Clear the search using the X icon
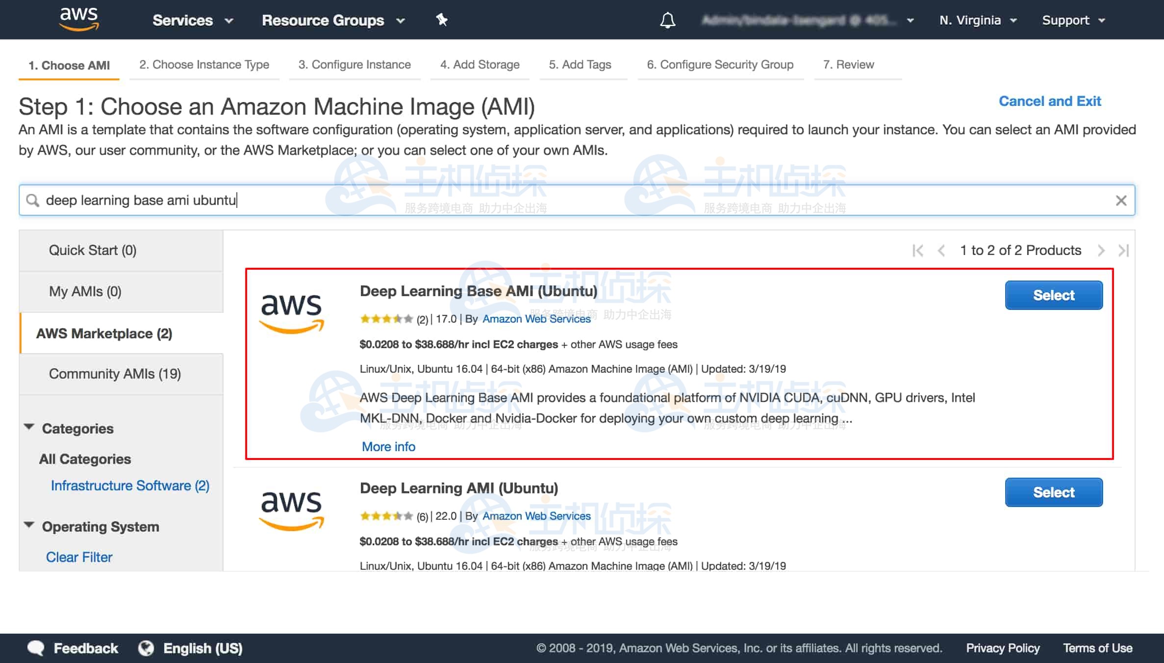 coord(1121,200)
